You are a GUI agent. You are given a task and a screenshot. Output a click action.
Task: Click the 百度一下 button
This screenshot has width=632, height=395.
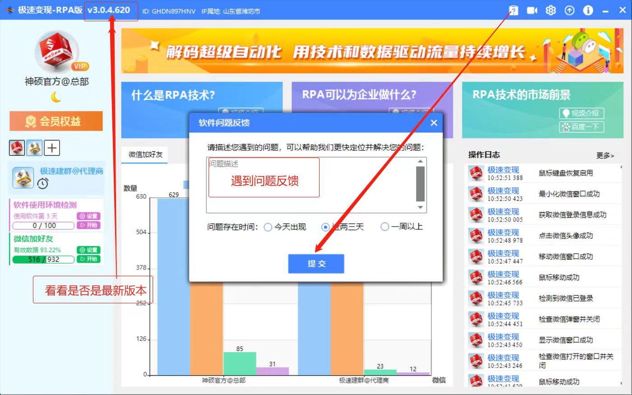(581, 127)
